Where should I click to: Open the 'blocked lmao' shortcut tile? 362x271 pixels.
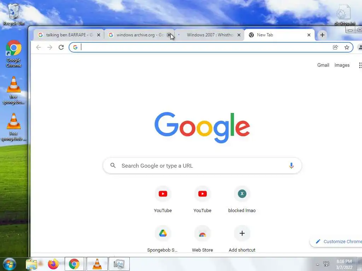(242, 199)
